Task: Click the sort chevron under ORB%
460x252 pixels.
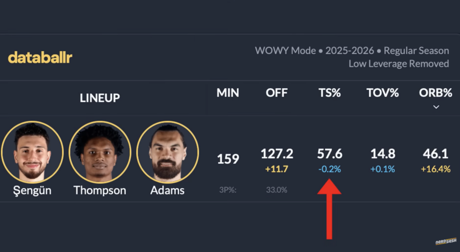Action: 436,107
